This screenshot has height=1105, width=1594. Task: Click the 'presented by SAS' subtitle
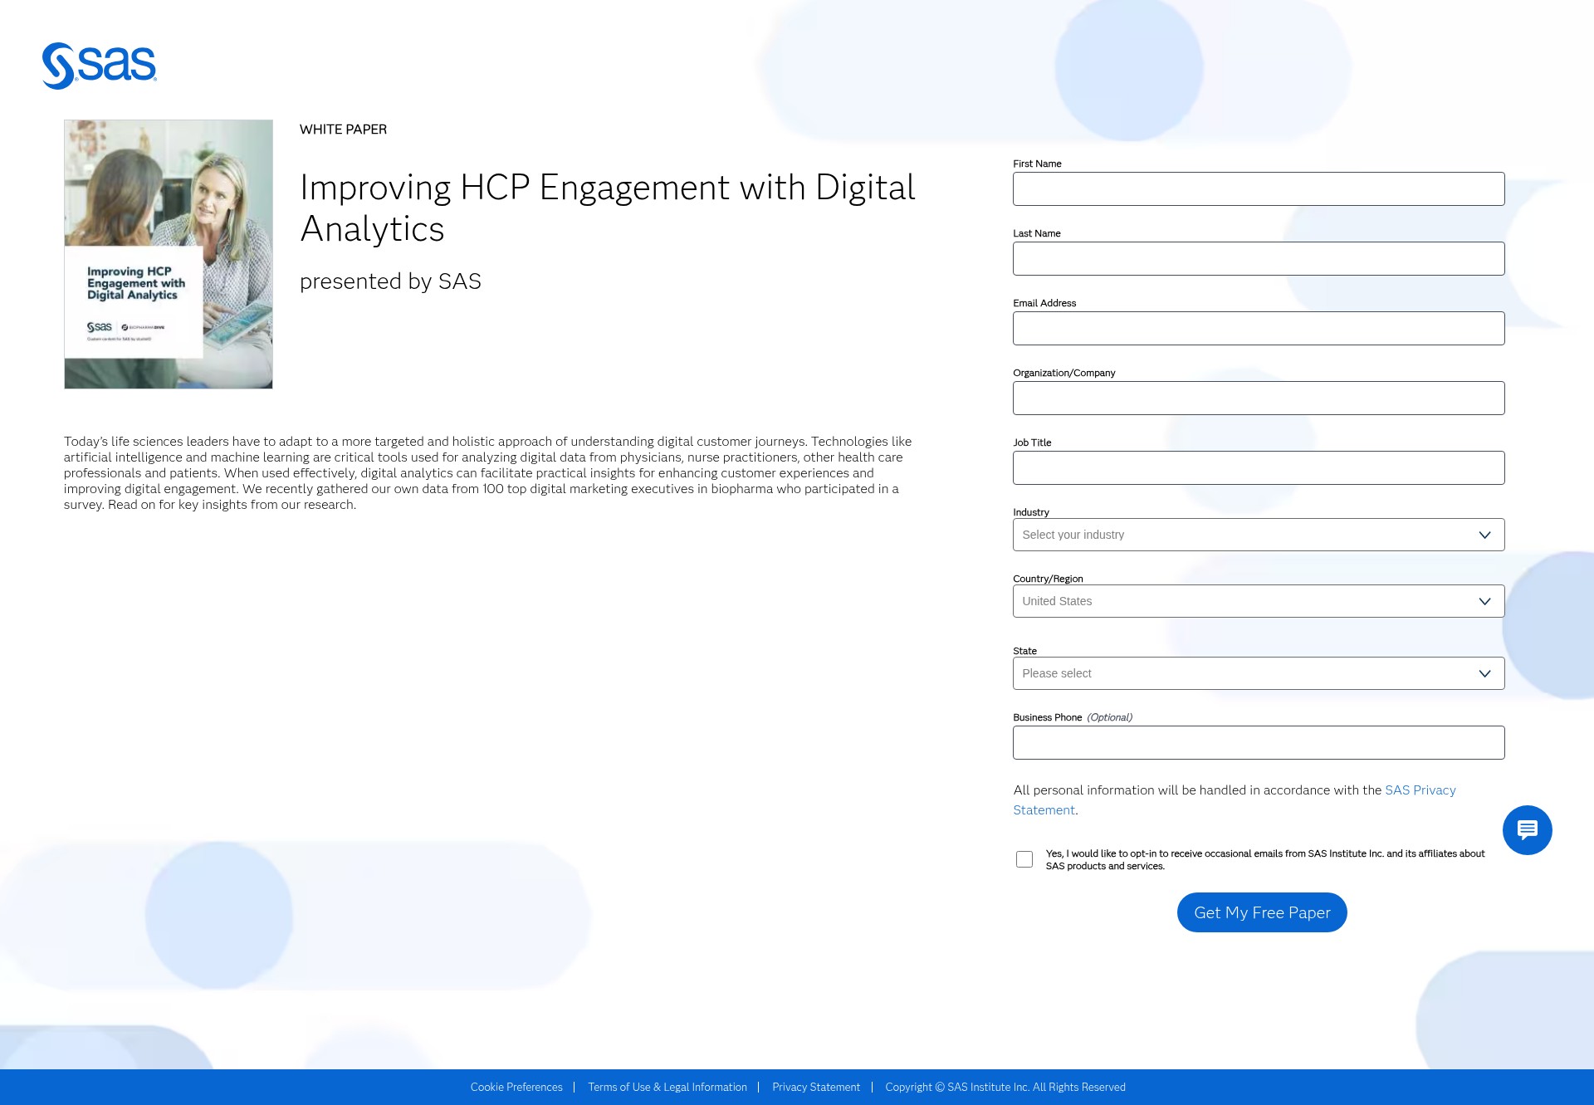click(x=390, y=281)
